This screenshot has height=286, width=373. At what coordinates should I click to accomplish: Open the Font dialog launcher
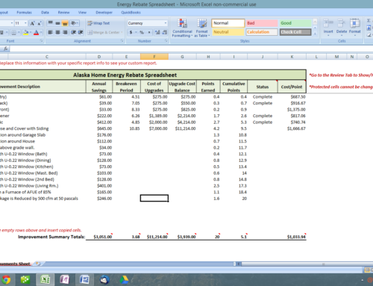point(42,41)
